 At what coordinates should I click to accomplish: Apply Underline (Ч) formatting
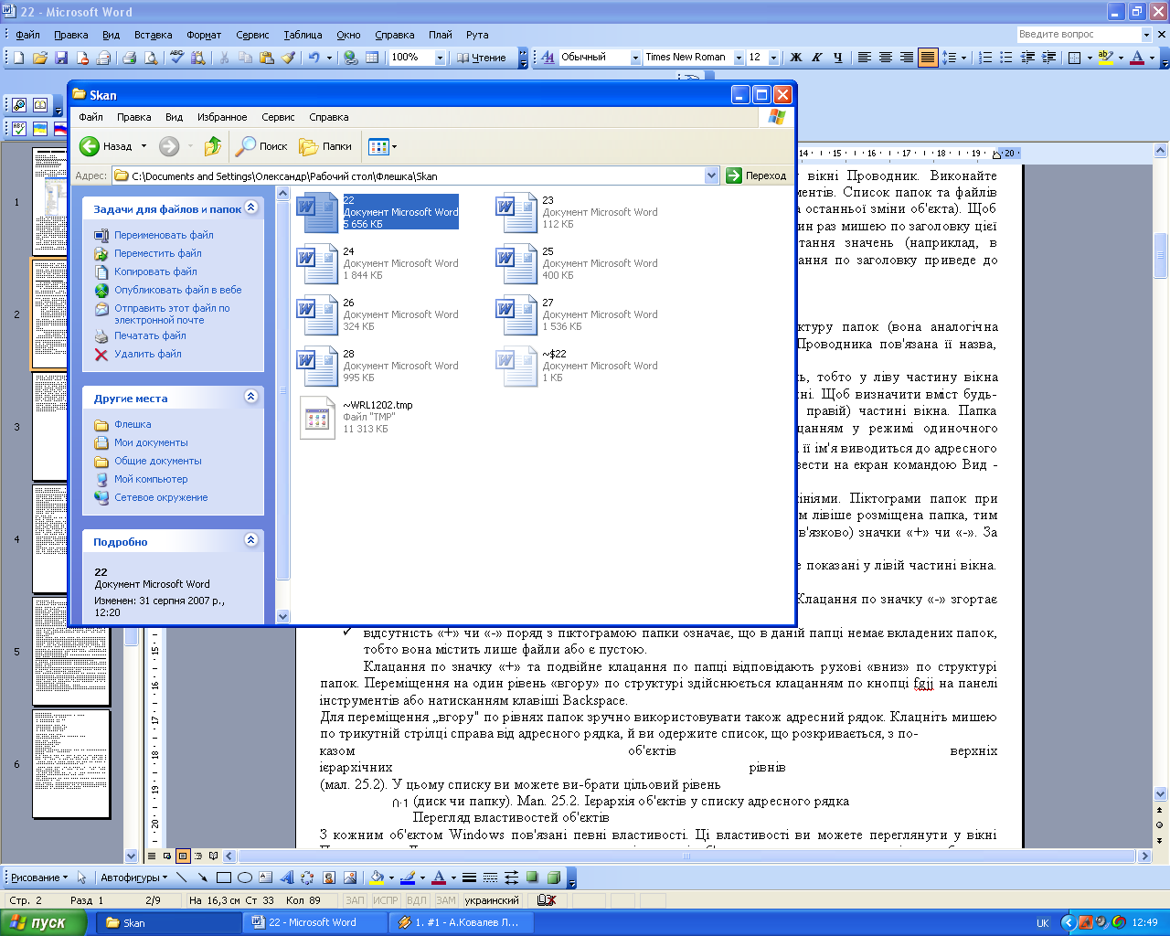837,58
